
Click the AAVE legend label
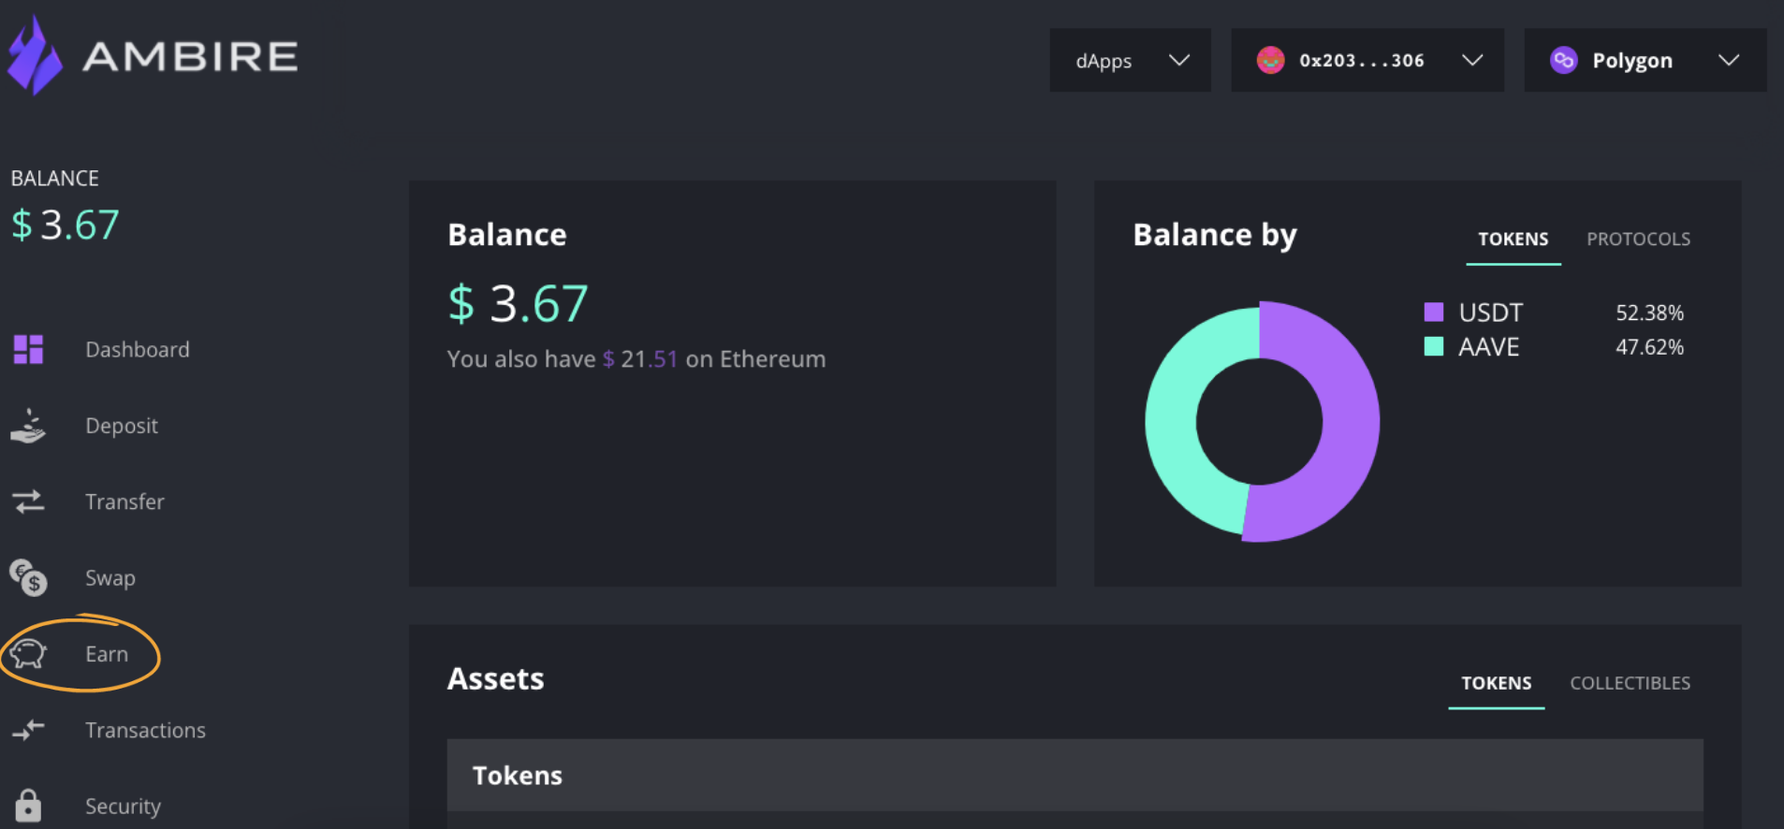1488,347
